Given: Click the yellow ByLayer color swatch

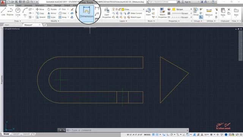Looking at the screenshot, I should (174, 9).
